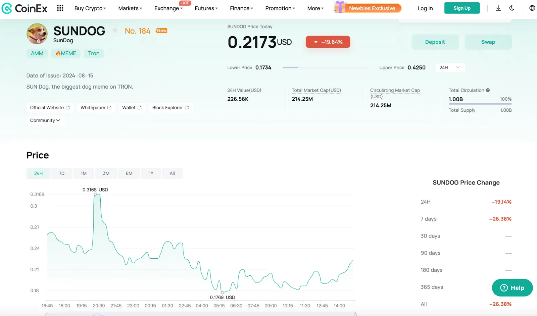Open the Buy Crypto menu
The height and width of the screenshot is (316, 537).
pos(90,8)
